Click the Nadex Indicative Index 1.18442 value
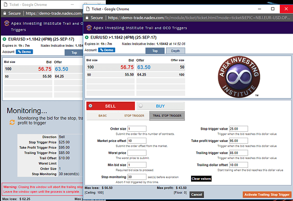Viewport: 293px width, 201px height. tap(162, 44)
